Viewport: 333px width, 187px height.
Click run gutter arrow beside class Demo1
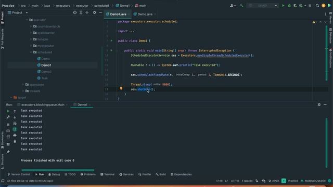pyautogui.click(x=111, y=41)
